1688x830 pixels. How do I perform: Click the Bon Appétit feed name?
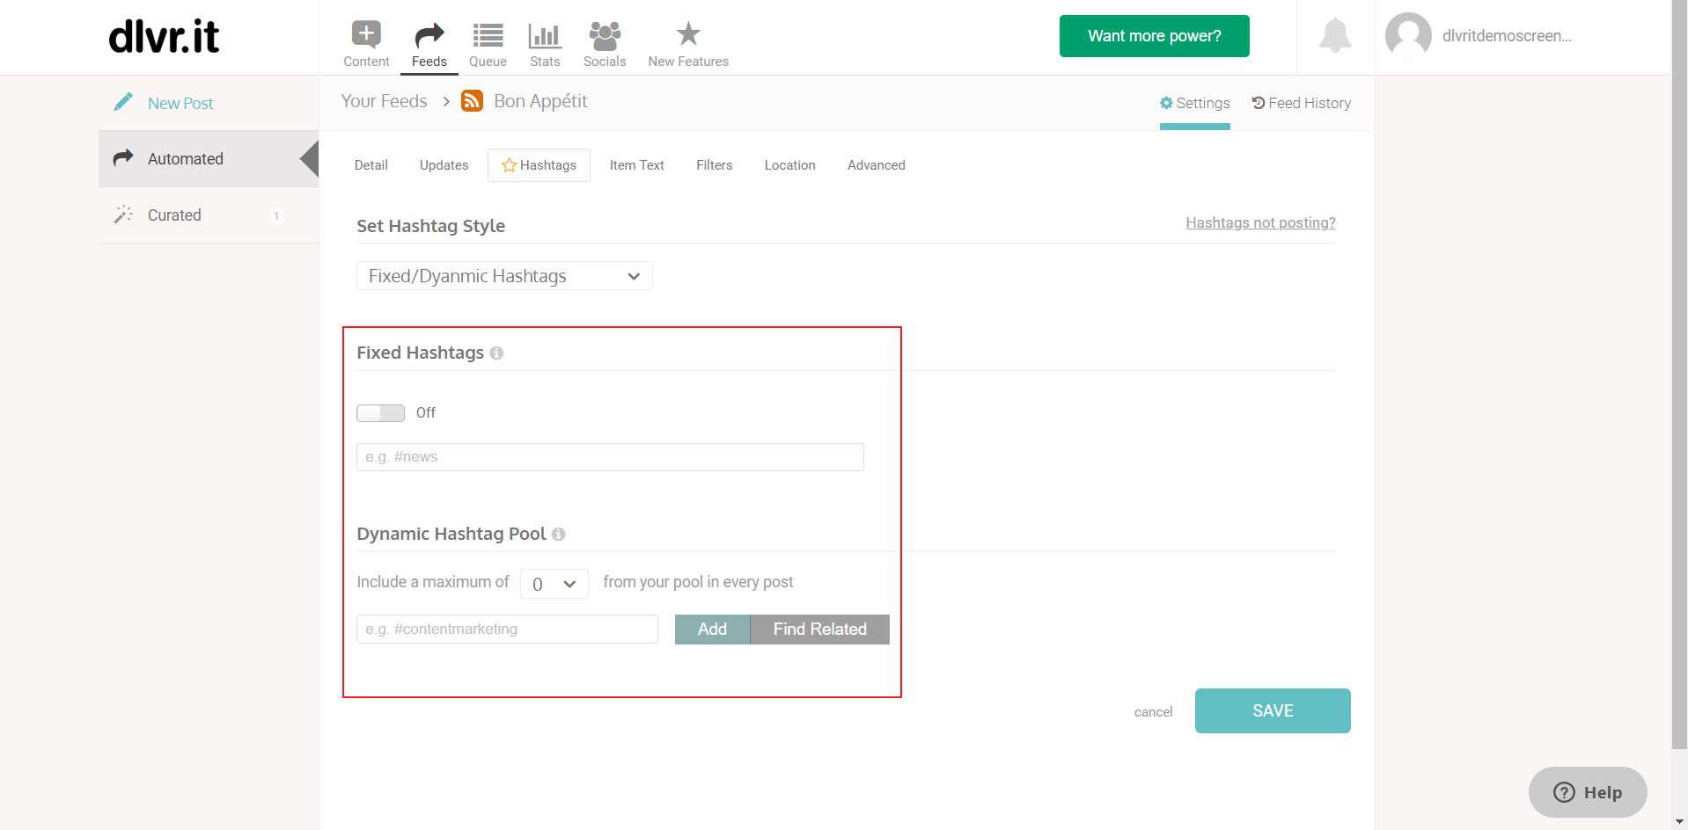540,101
